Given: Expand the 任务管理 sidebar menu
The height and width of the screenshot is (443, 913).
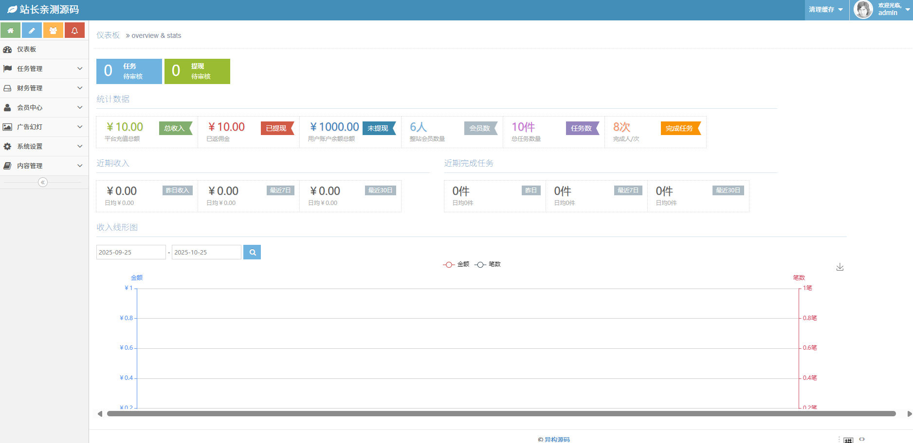Looking at the screenshot, I should [44, 68].
